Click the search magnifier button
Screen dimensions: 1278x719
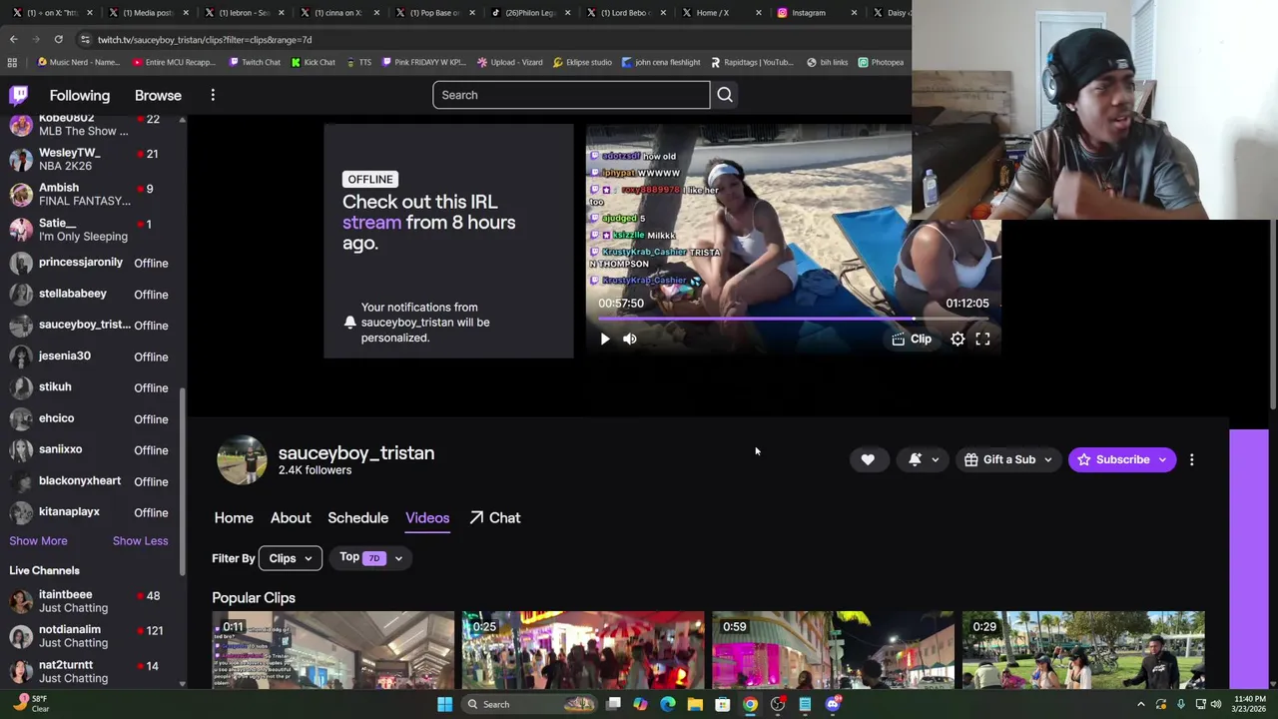[725, 95]
